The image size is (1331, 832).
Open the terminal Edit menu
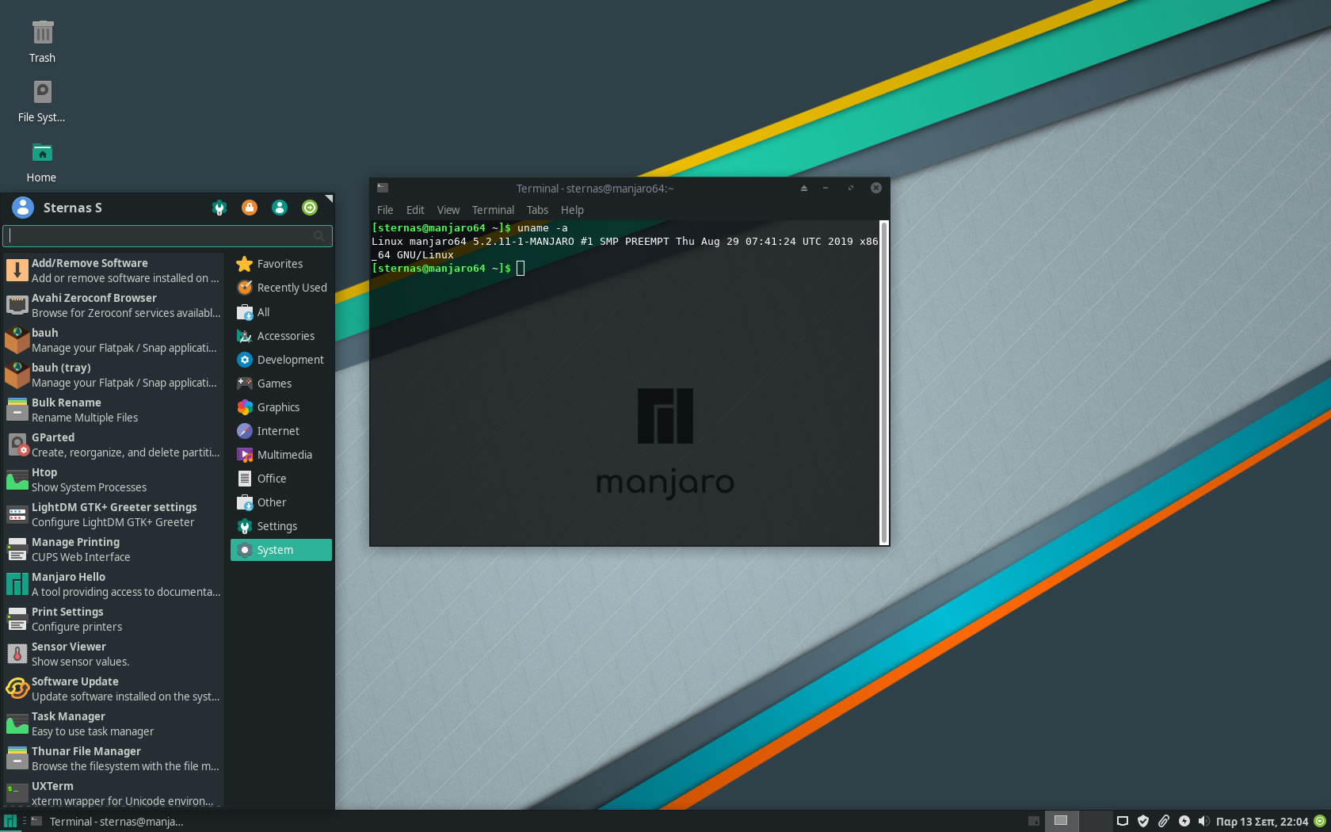tap(415, 210)
